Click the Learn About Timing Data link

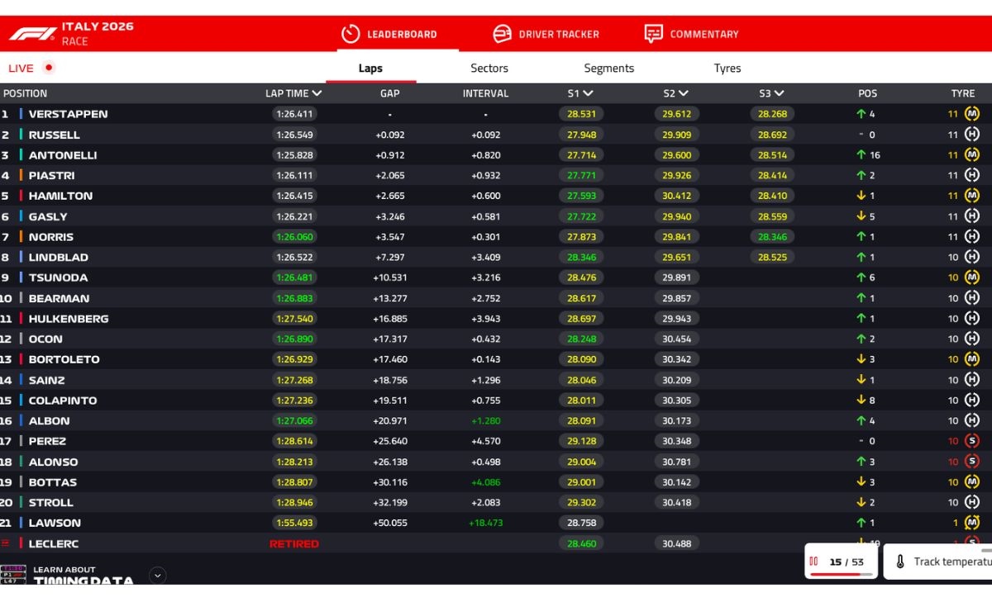click(83, 576)
